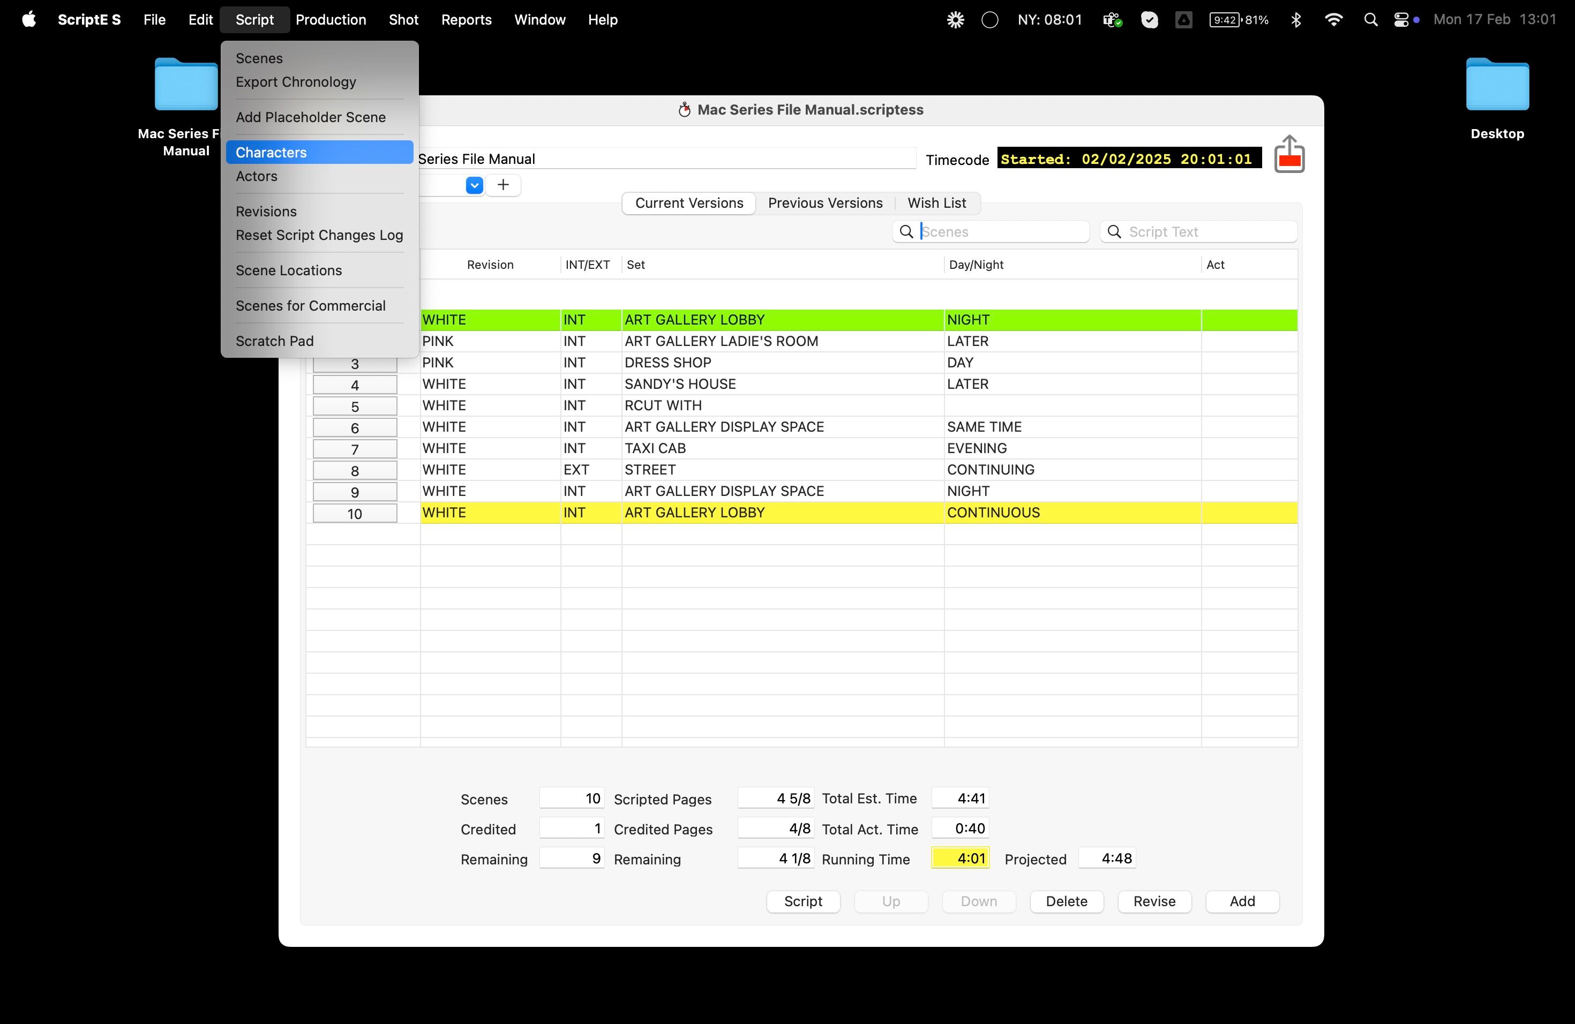Click the Bluetooth menu bar icon

tap(1296, 20)
